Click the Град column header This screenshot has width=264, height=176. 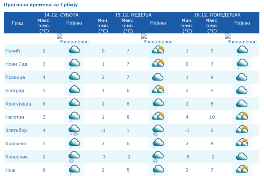[17, 23]
